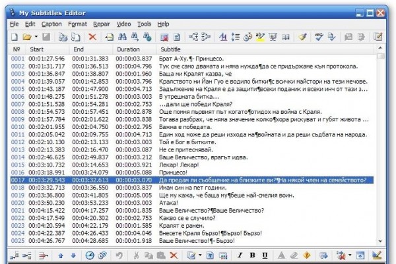Minimize the My Subtitles Editor window
Screen dimensions: 396x264
click(x=359, y=13)
